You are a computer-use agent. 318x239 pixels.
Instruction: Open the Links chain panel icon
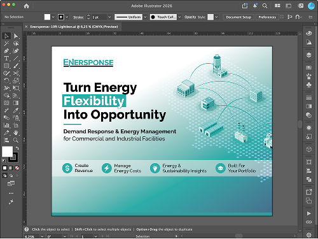click(x=309, y=222)
